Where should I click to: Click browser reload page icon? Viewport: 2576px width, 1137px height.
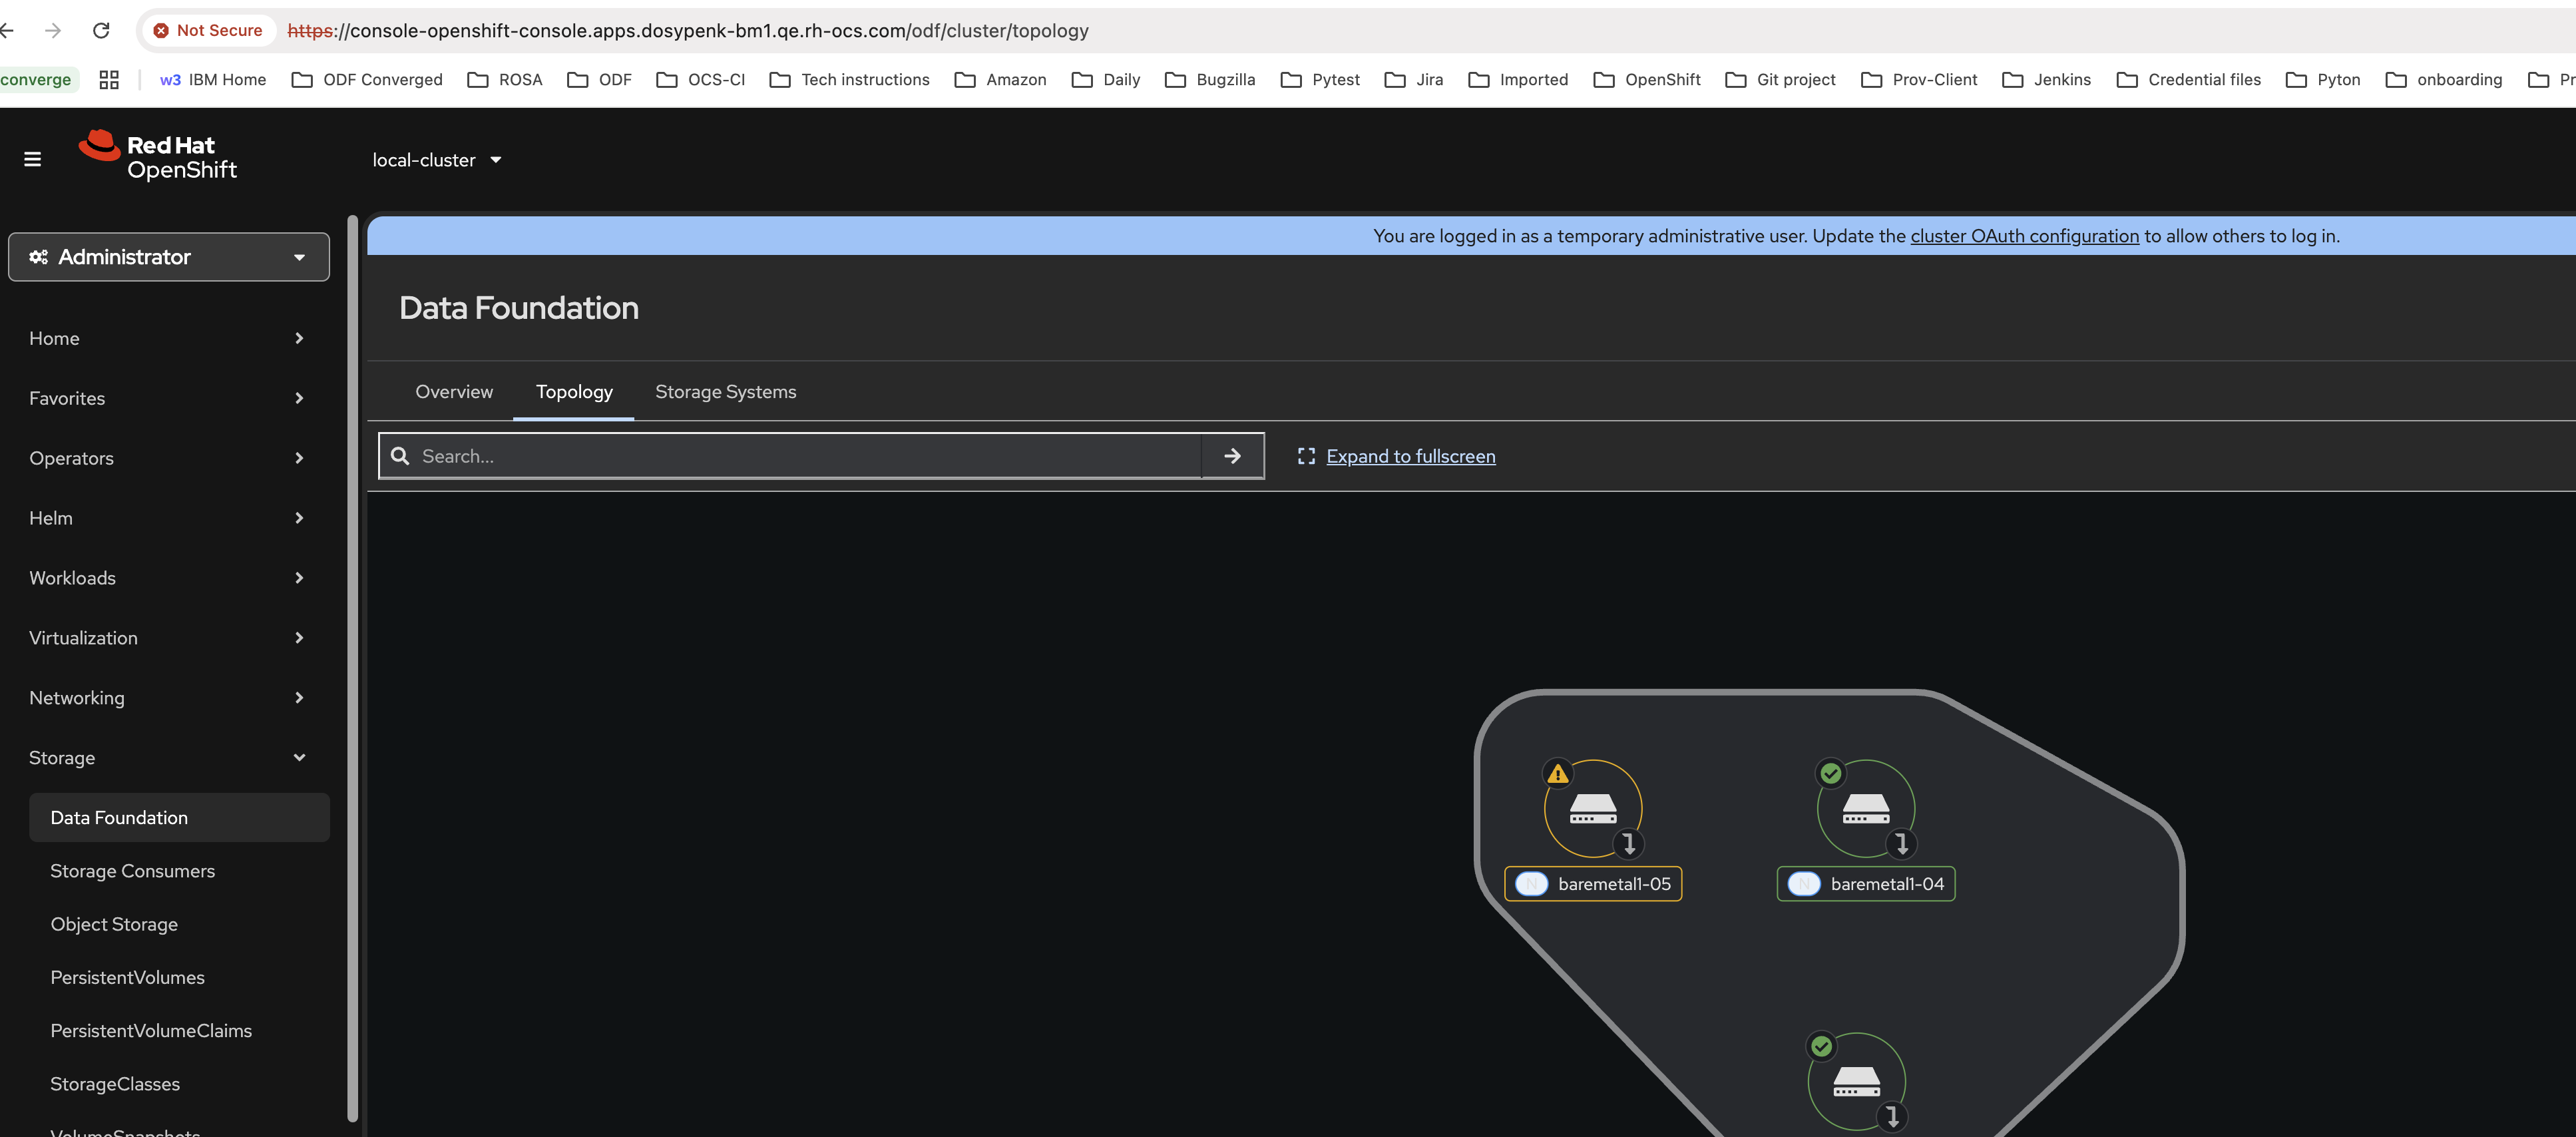101,30
